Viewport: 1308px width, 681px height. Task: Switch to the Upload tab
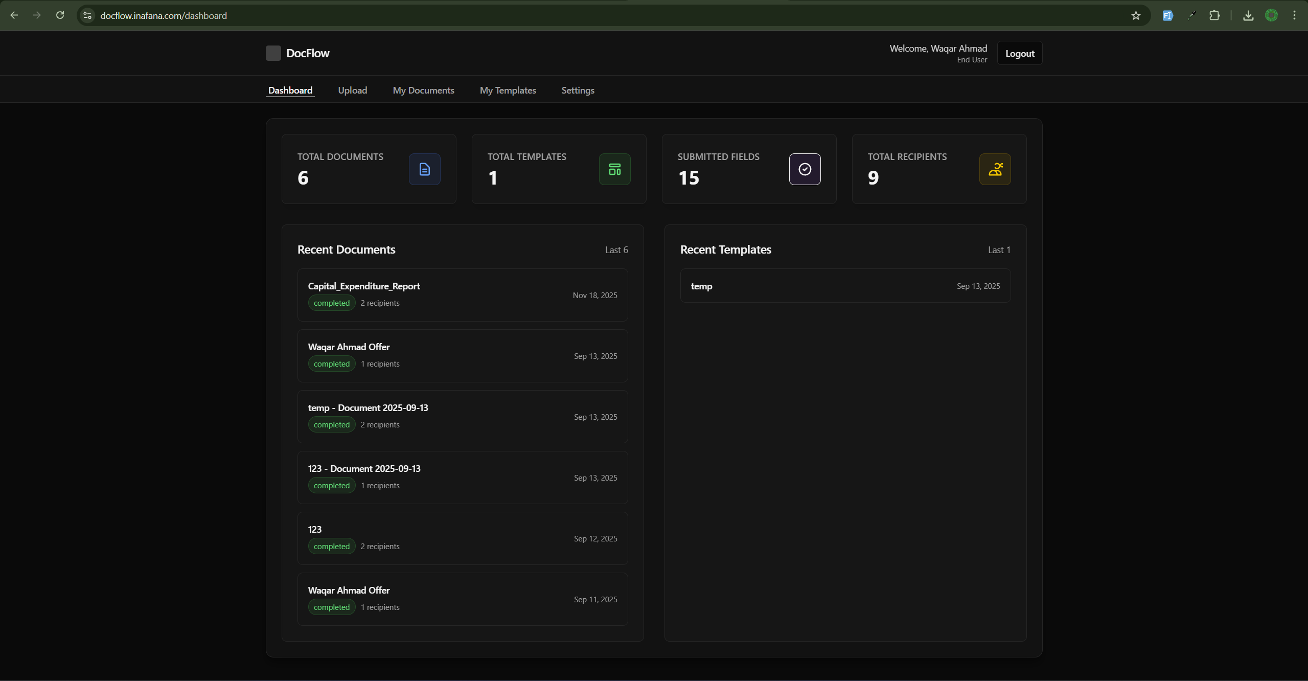point(352,90)
